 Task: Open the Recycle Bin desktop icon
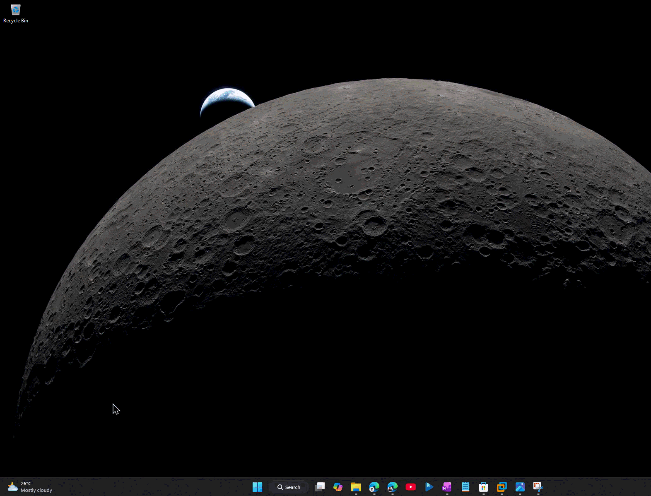[x=16, y=14]
